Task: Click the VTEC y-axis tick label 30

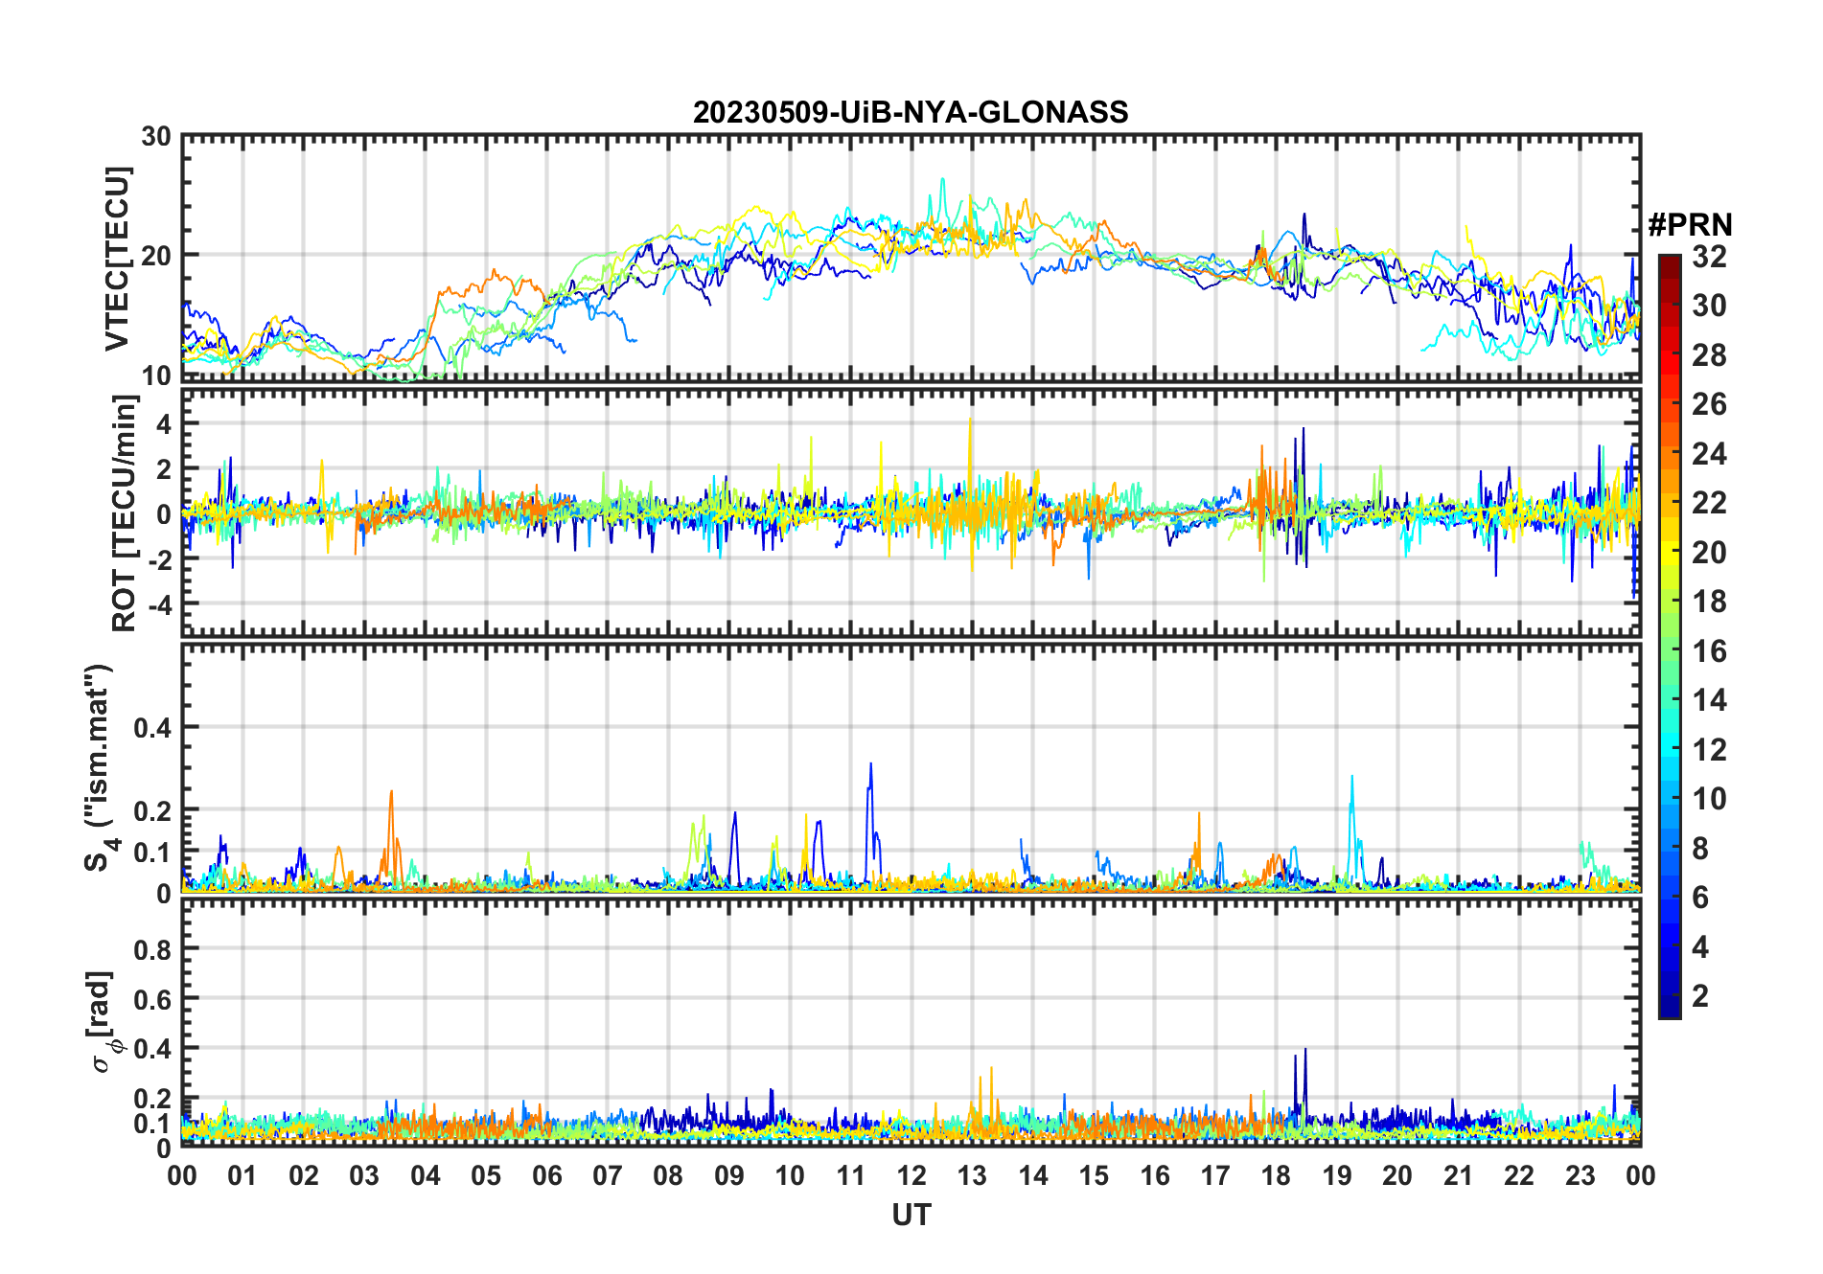Action: pos(156,137)
